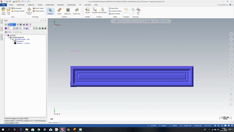Image resolution: width=234 pixels, height=132 pixels.
Task: Collapse the Art Model tree node
Action: coord(6,36)
